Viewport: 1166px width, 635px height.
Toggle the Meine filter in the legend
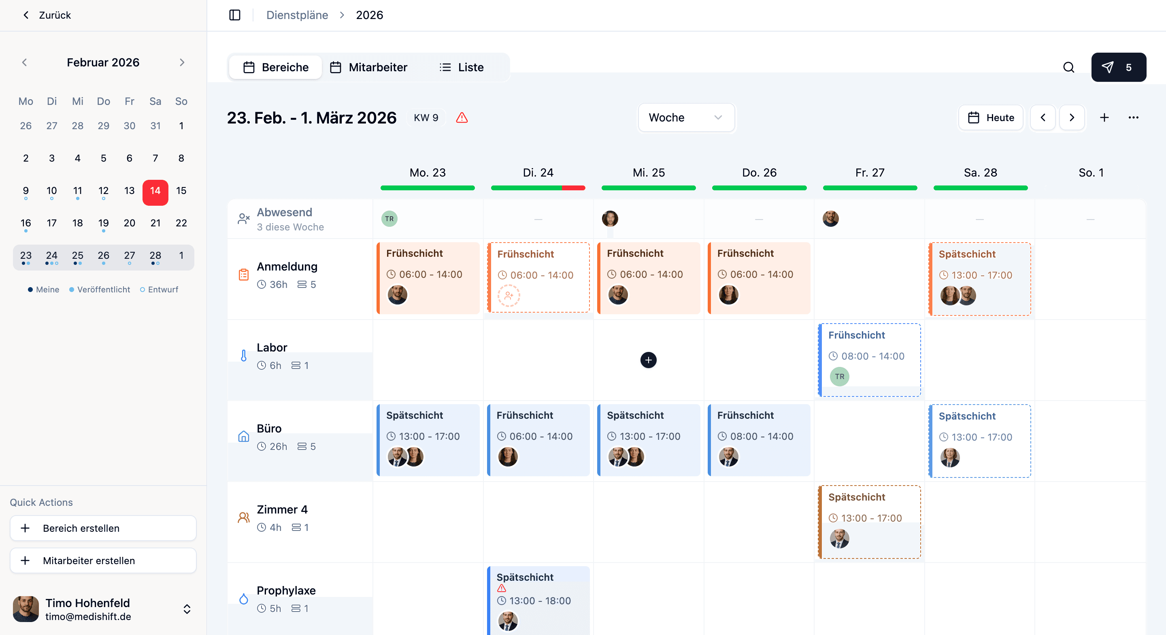click(x=43, y=290)
